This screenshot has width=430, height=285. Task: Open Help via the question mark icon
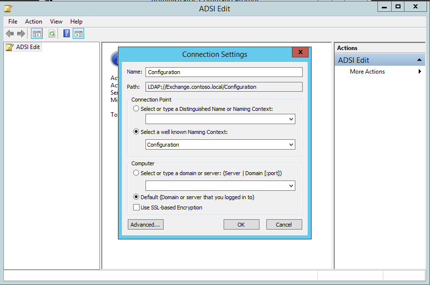(x=67, y=33)
